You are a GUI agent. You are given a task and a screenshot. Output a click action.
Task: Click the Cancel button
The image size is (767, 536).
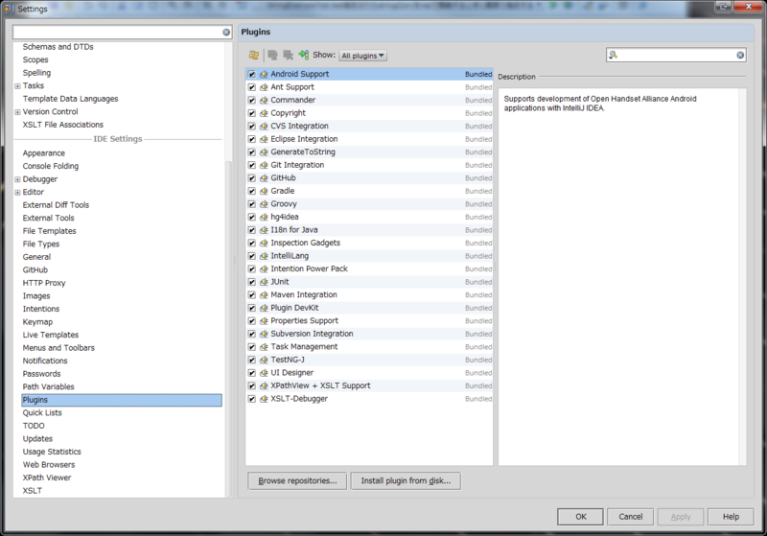pos(631,517)
